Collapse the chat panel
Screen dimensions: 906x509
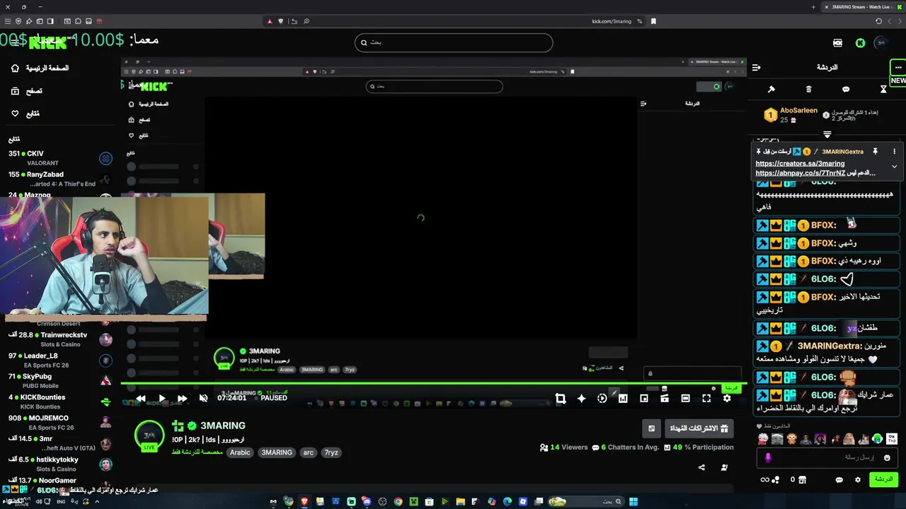pyautogui.click(x=756, y=68)
